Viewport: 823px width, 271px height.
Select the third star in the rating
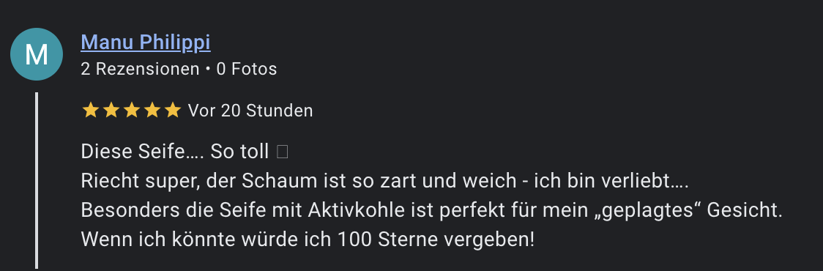pyautogui.click(x=131, y=111)
